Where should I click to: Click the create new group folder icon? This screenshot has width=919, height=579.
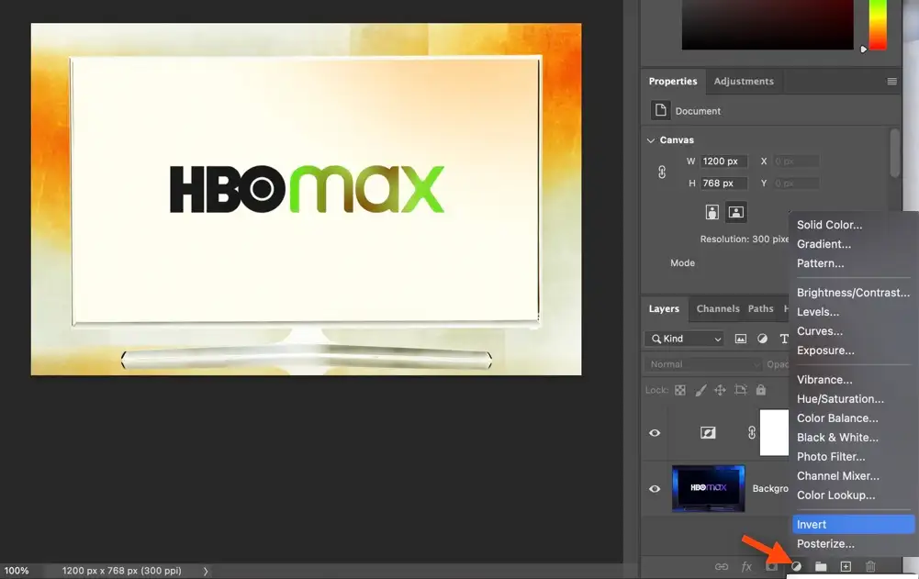point(821,567)
